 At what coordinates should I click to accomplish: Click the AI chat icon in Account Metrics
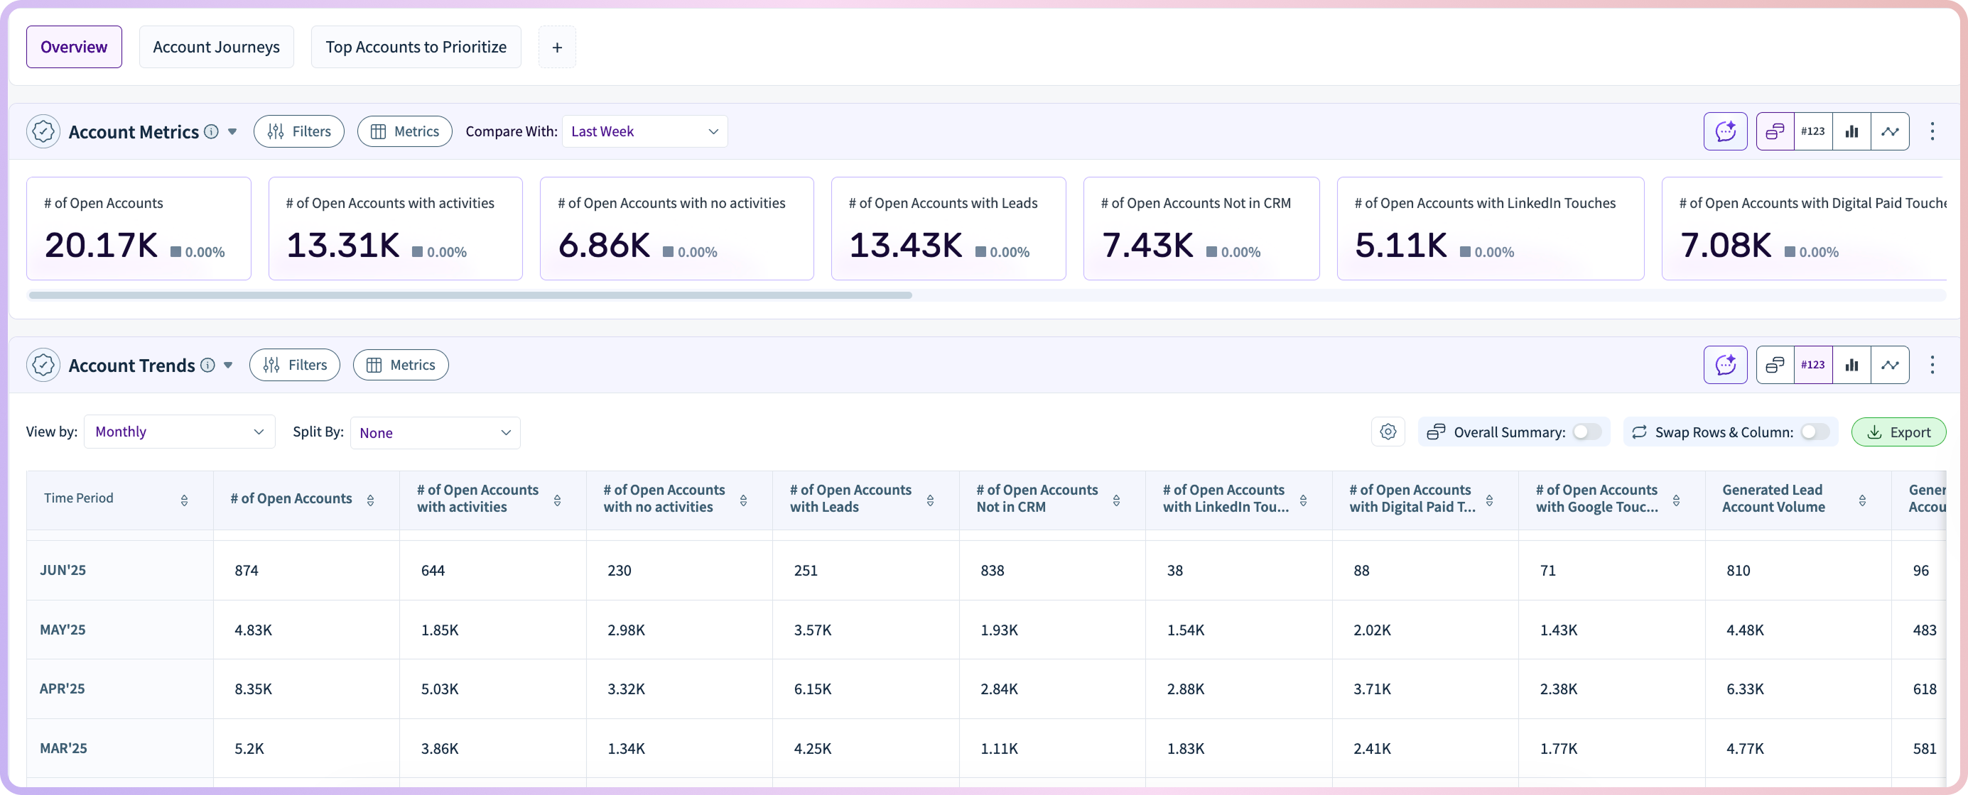[x=1725, y=131]
